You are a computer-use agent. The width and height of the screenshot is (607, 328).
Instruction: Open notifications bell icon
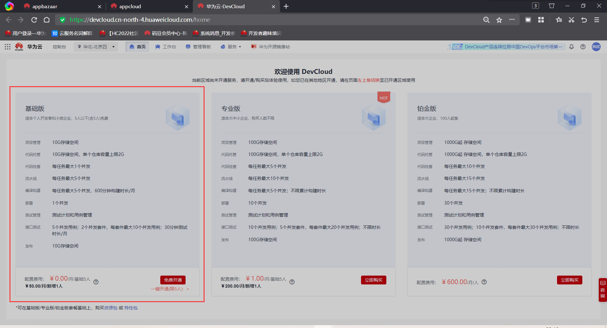(x=571, y=47)
